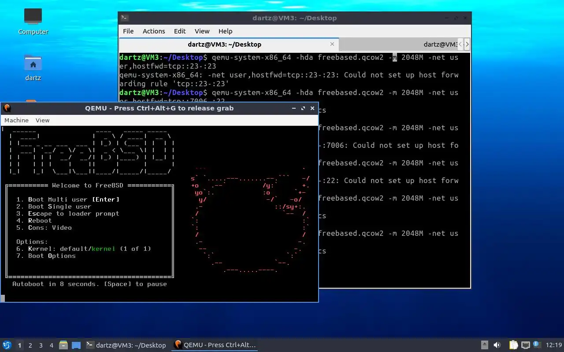Click 'Boot Single user' boot option
564x352 pixels.
point(54,206)
